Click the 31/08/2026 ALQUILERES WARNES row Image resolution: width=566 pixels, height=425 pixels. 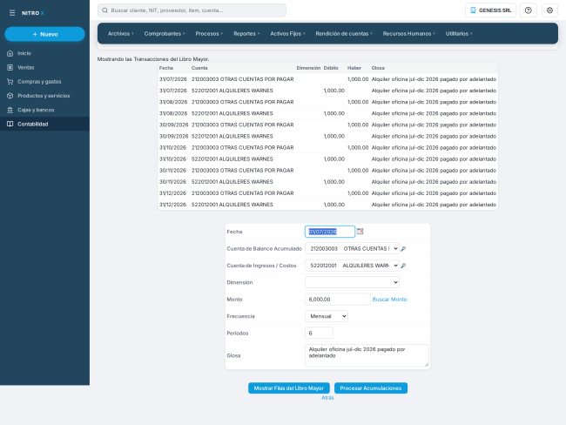327,113
